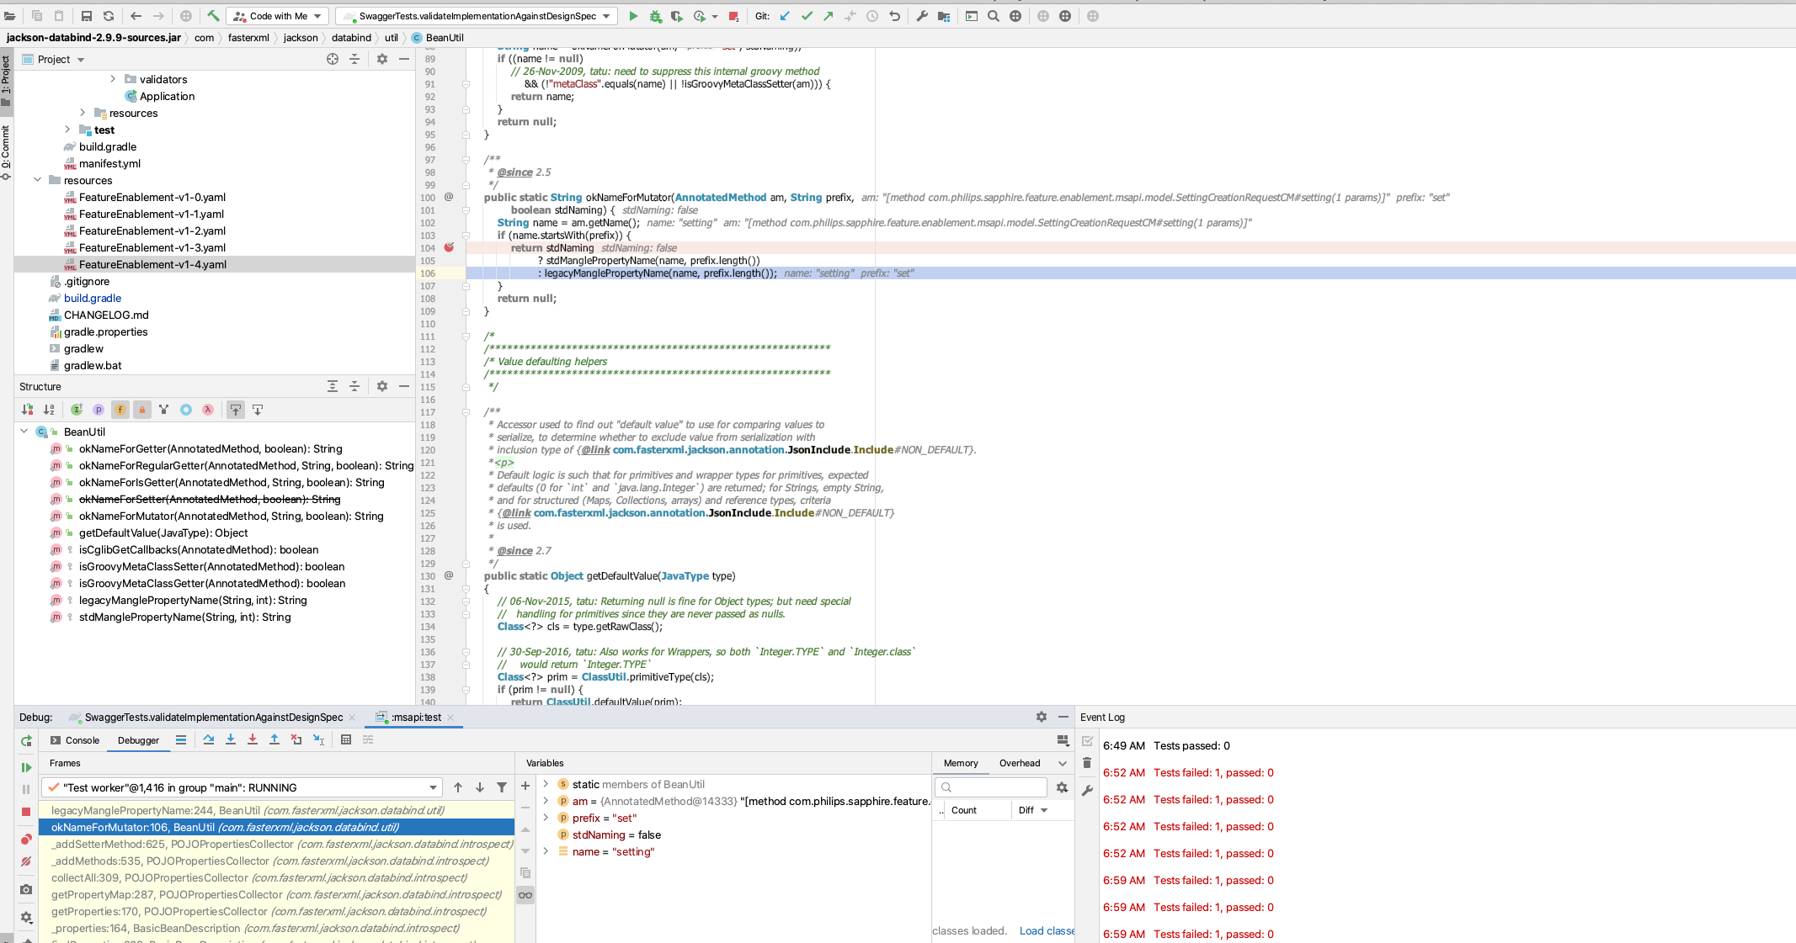Evaluate an expression with the calculator icon

[x=346, y=740]
